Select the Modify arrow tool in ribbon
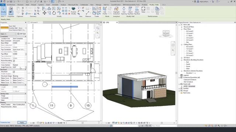Image resolution: width=236 pixels, height=132 pixels. click(x=3, y=10)
